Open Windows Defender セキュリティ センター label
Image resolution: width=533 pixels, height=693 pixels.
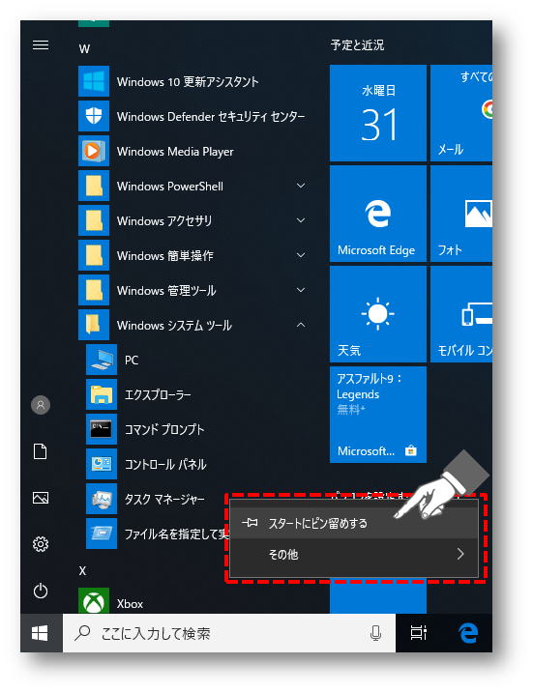click(x=211, y=117)
